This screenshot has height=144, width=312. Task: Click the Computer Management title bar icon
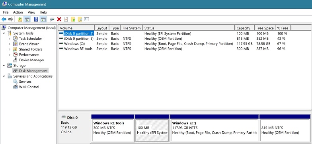click(x=4, y=4)
